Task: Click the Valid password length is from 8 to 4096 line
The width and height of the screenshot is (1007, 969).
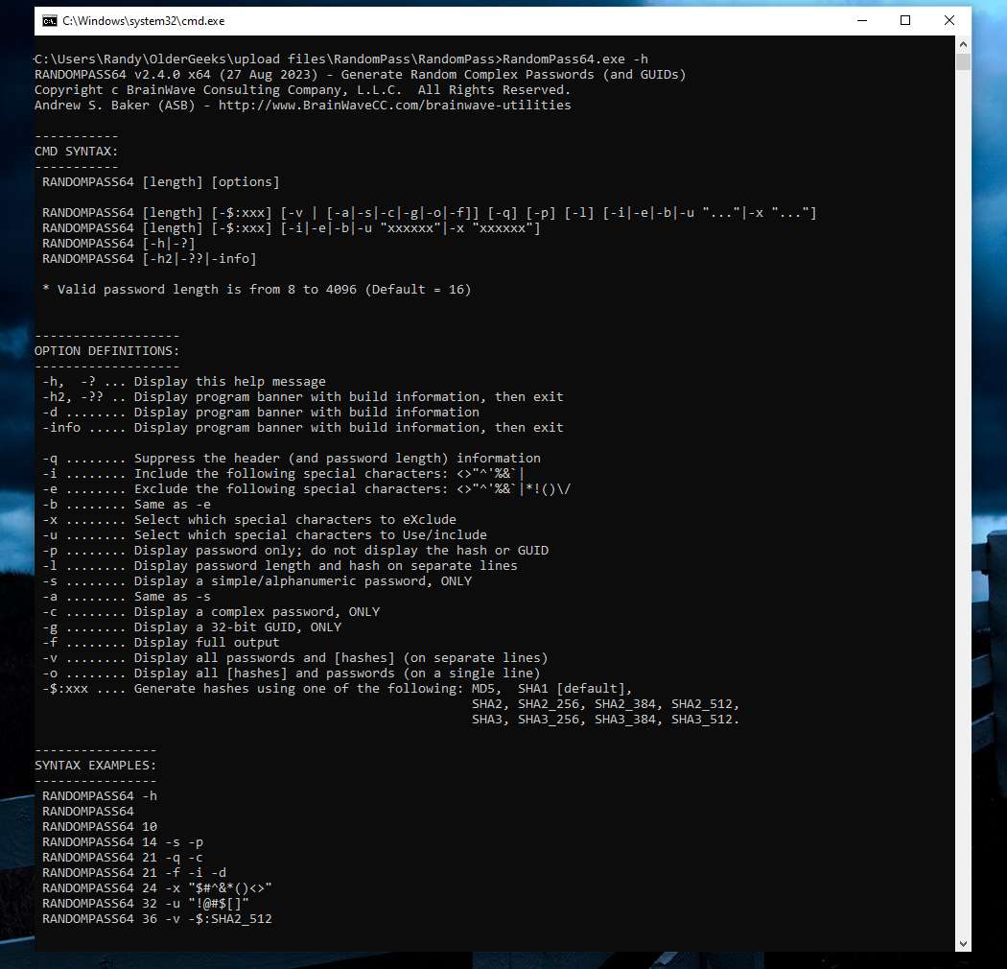Action: point(257,290)
